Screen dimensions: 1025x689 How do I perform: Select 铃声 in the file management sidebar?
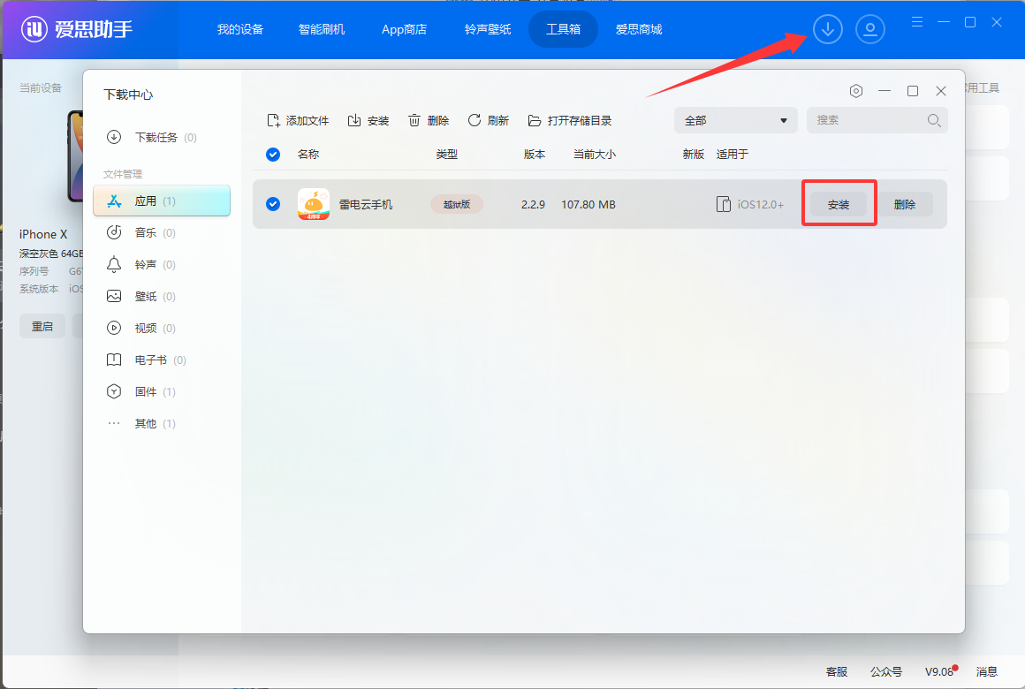point(145,265)
